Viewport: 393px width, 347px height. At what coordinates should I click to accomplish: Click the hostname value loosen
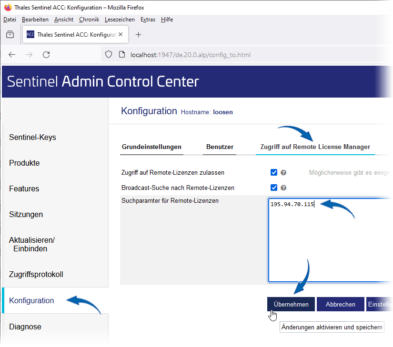223,112
